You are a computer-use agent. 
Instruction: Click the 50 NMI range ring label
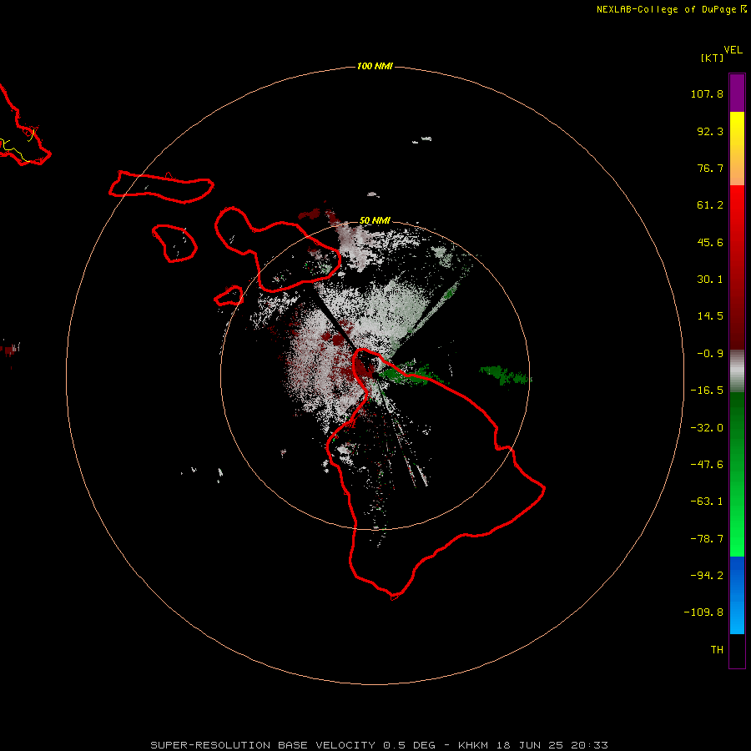375,220
